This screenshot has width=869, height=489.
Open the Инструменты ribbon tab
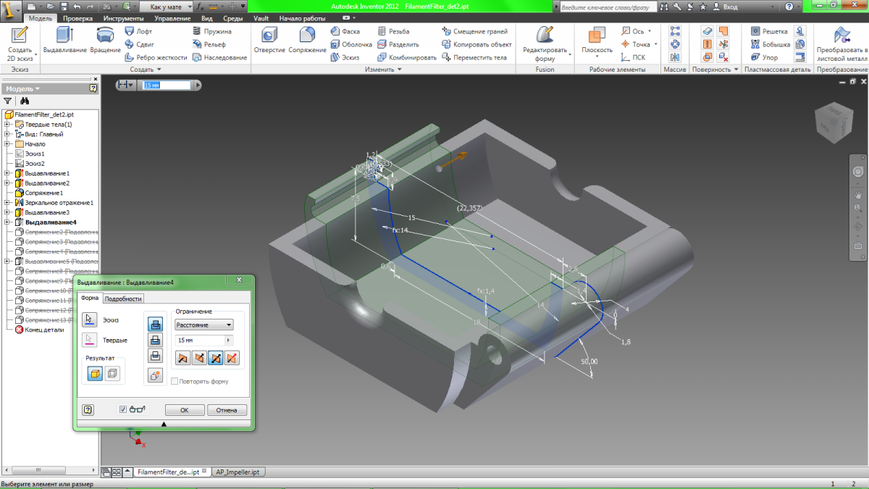pyautogui.click(x=123, y=18)
